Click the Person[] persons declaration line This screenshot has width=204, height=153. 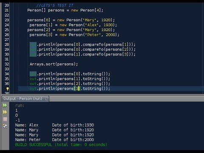pyautogui.click(x=65, y=10)
